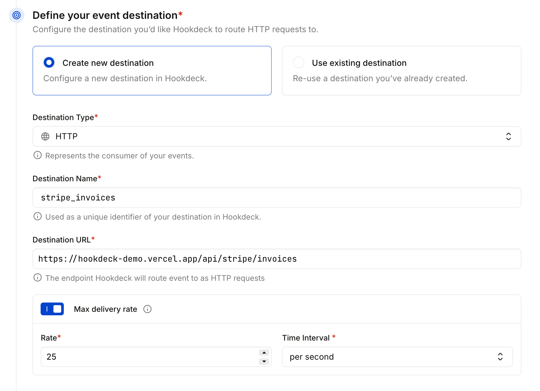Click the Create new destination card description
This screenshot has height=391, width=540.
coord(125,78)
